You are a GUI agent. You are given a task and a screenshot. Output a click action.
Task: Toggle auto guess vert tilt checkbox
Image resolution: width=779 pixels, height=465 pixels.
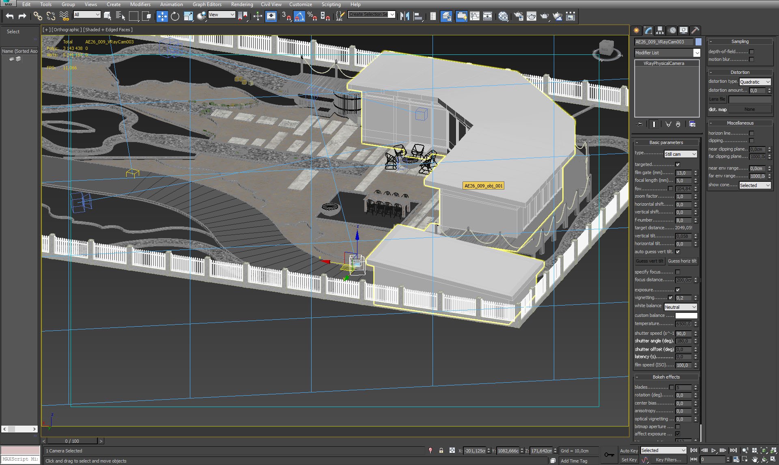[x=678, y=252]
